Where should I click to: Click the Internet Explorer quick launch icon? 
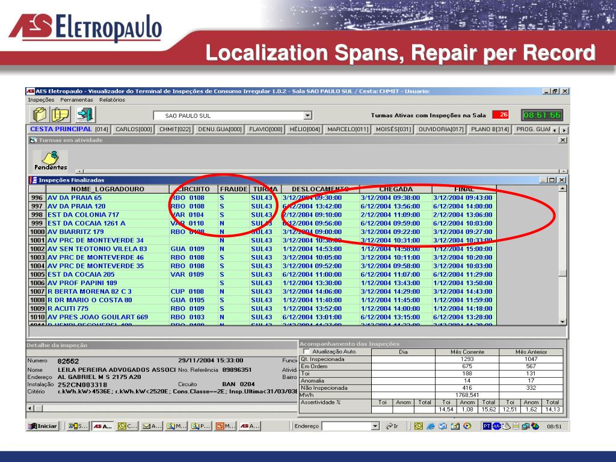[431, 426]
